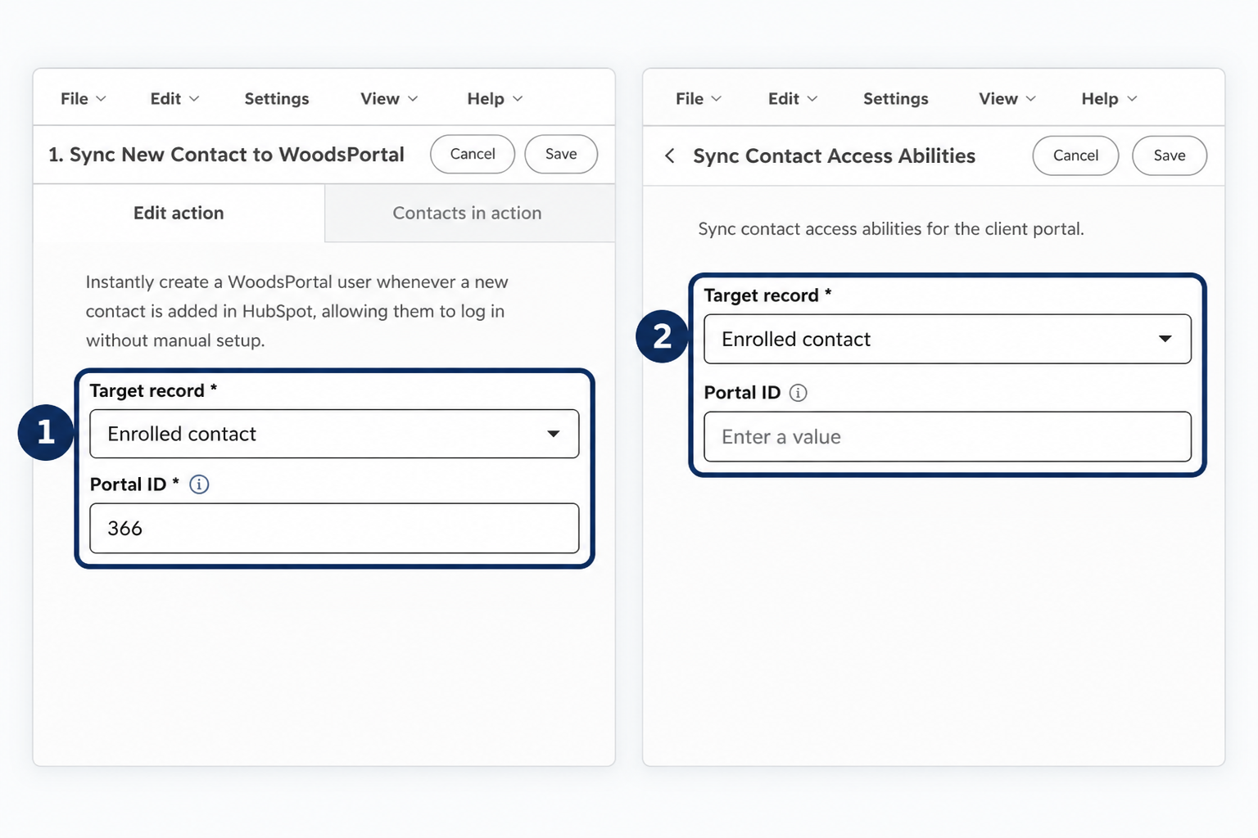Open Settings in the right panel
The image size is (1258, 838).
coord(896,99)
